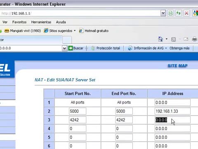The width and height of the screenshot is (198, 149).
Task: Expand the Home icon dropdown arrow
Action: [167, 39]
